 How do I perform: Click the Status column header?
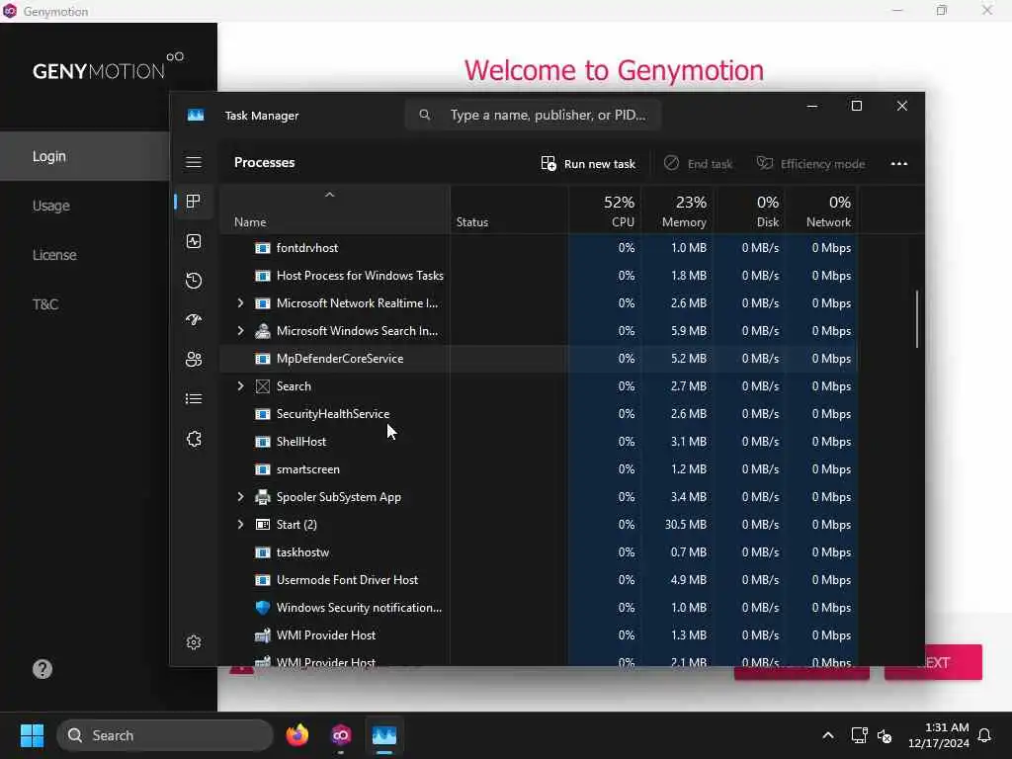(509, 210)
